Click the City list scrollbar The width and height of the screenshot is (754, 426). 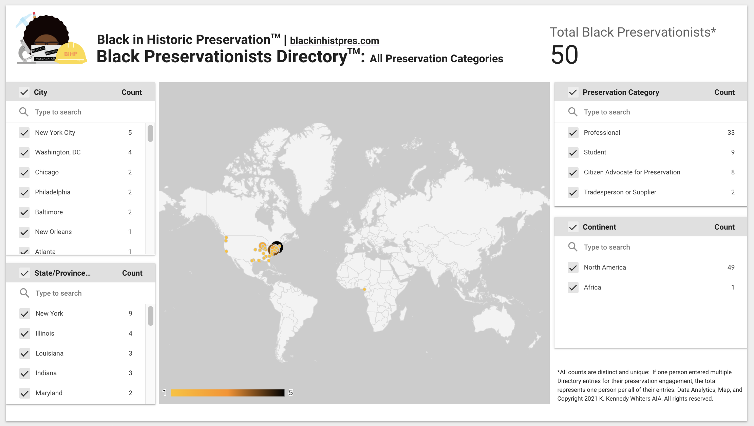tap(150, 133)
